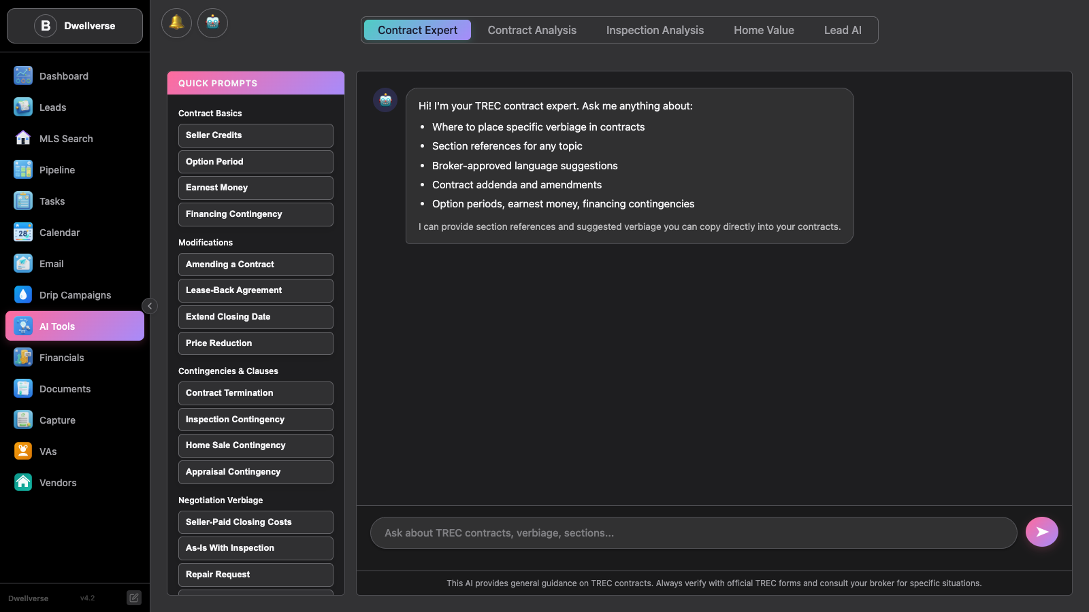Click the Dwellverse workspace name text
Screen dimensions: 1089x612
(x=90, y=26)
